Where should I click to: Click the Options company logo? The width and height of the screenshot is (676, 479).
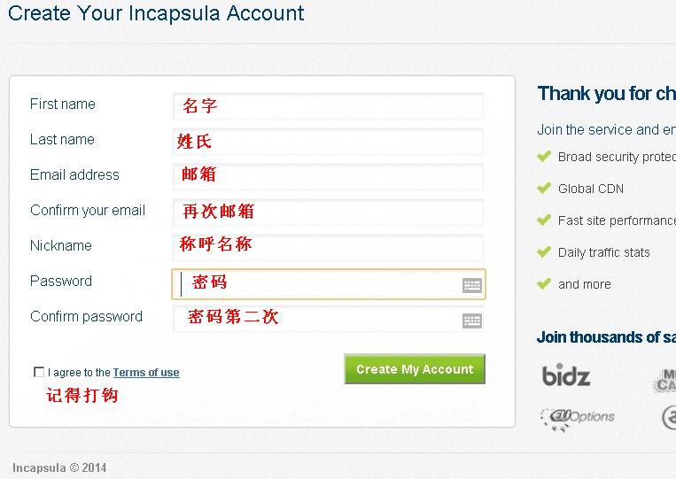(x=578, y=419)
